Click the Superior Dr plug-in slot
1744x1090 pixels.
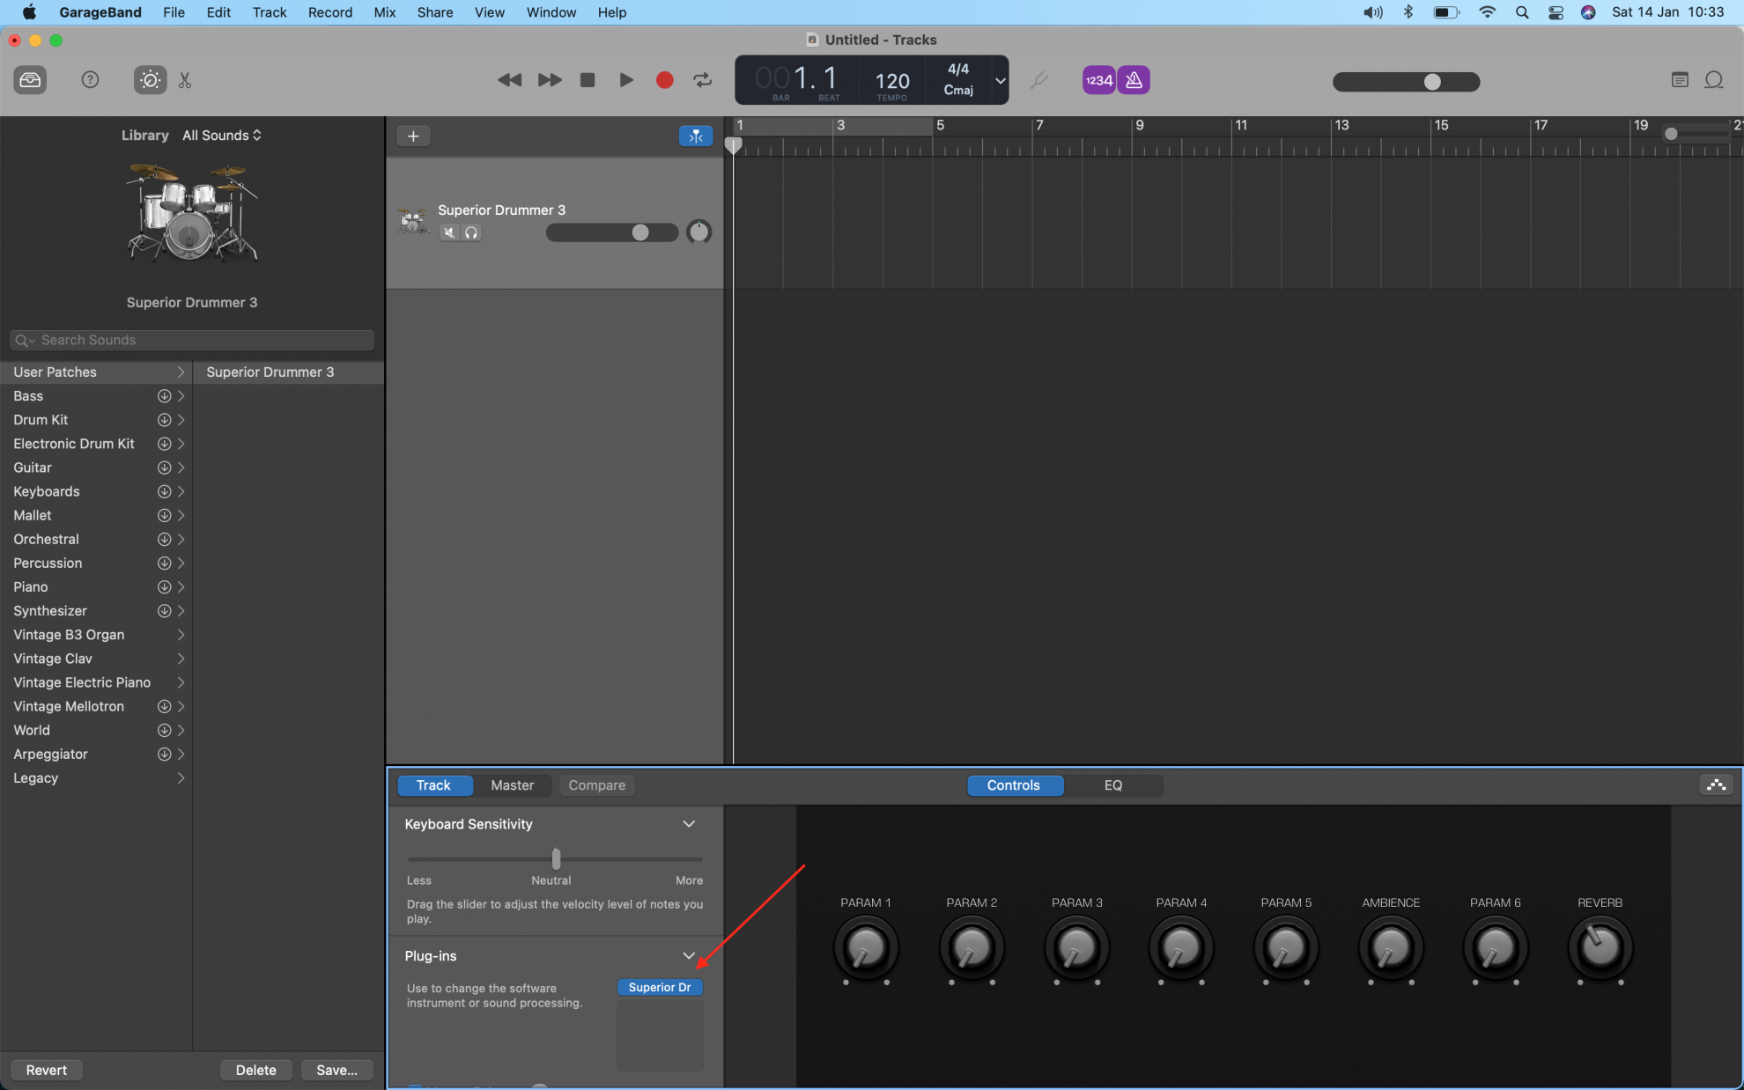click(660, 987)
